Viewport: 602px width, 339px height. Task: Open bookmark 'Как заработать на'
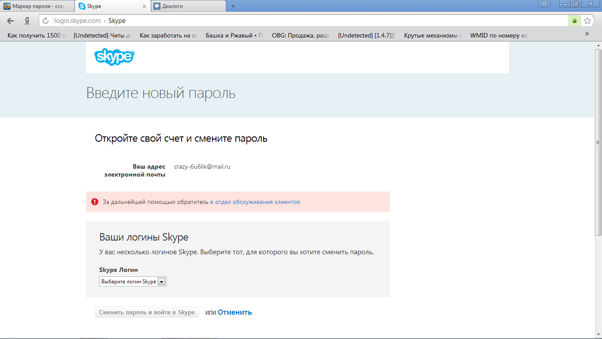[168, 35]
